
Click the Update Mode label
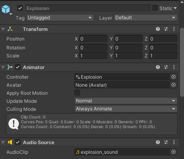click(22, 101)
